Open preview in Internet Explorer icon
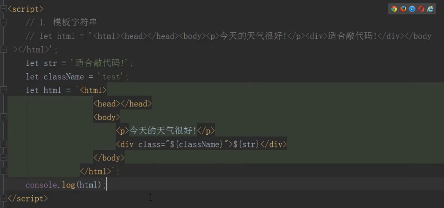Viewport: 444px width, 208px height. coord(430,9)
